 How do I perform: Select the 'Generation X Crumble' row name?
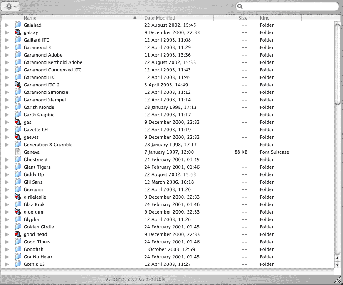48,145
